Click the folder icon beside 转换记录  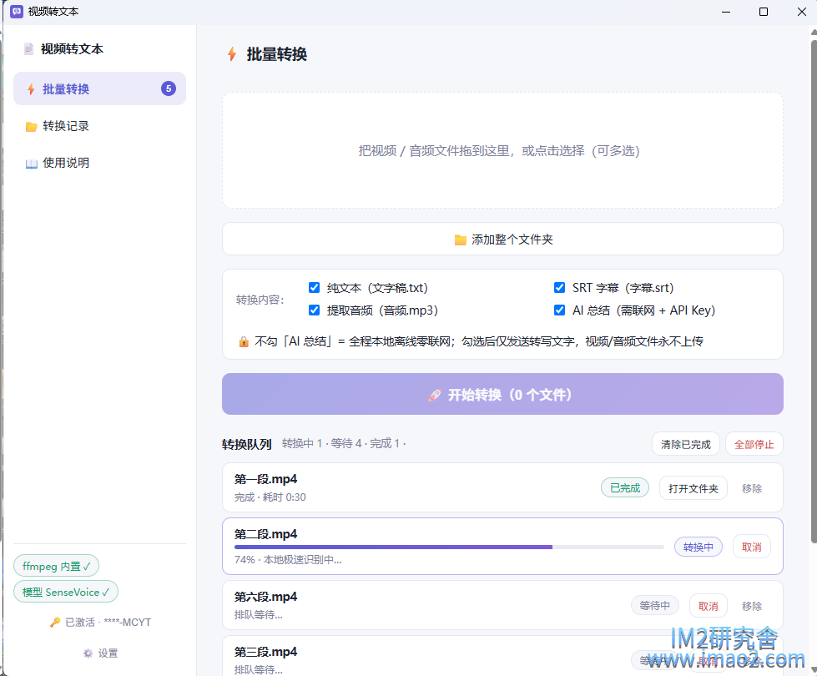click(x=31, y=127)
